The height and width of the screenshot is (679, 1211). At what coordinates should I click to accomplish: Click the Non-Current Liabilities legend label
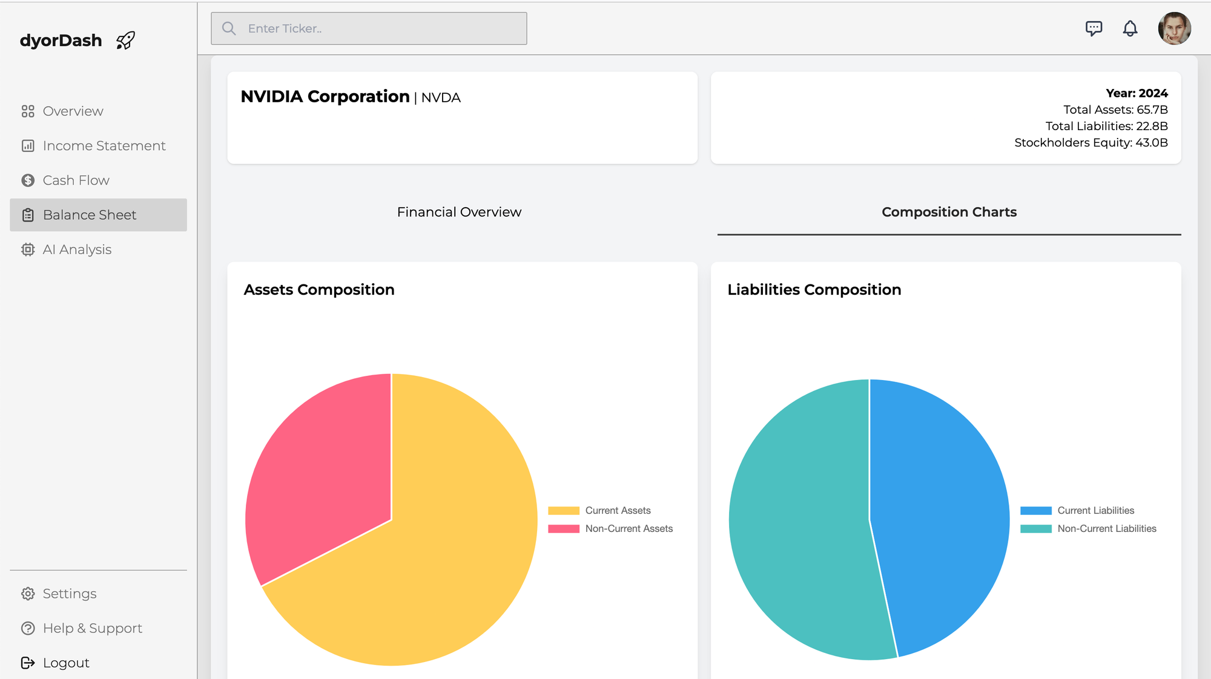[x=1107, y=529]
